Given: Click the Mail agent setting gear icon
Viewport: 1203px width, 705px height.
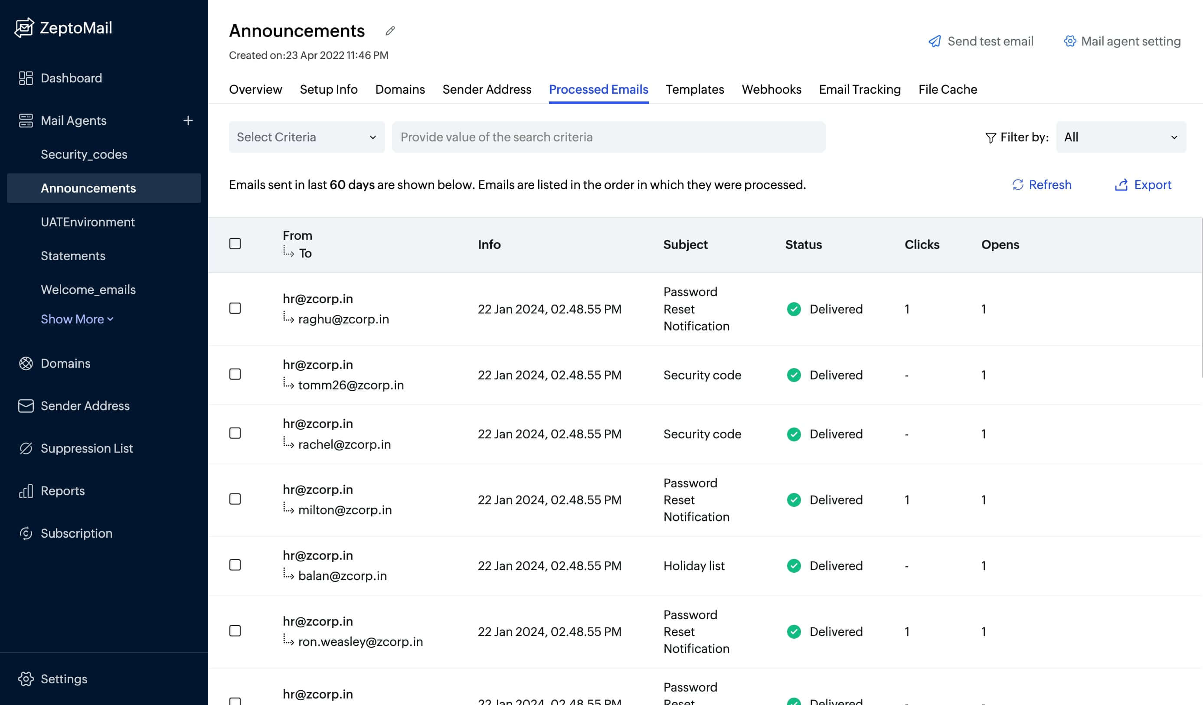Looking at the screenshot, I should click(1070, 41).
